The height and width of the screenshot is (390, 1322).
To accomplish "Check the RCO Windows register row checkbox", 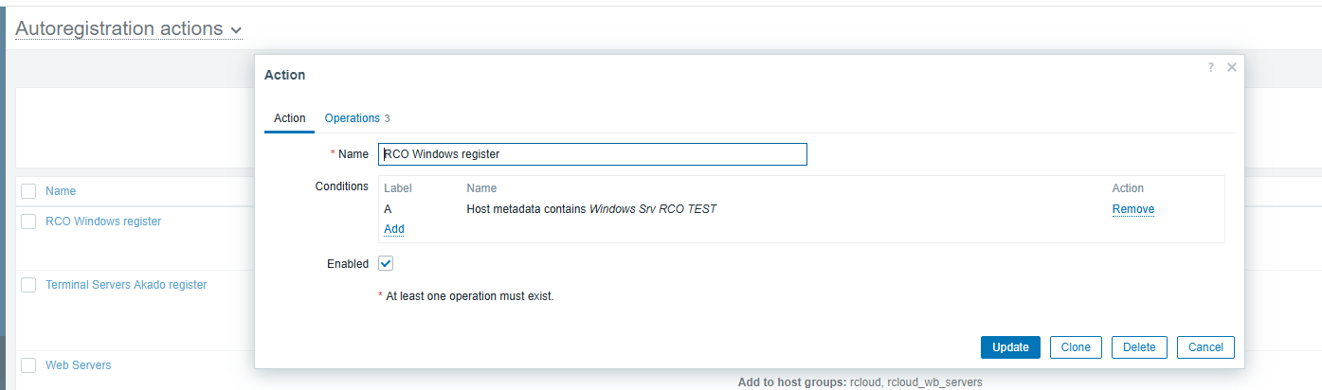I will [x=28, y=222].
